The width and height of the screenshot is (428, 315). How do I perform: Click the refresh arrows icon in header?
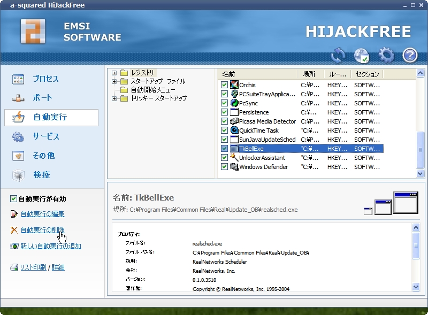point(338,55)
